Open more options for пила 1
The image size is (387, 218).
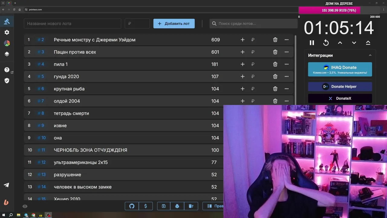tap(287, 64)
